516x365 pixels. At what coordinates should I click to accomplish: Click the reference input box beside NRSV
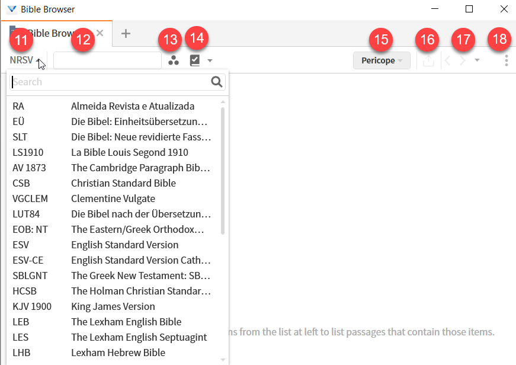(x=107, y=60)
